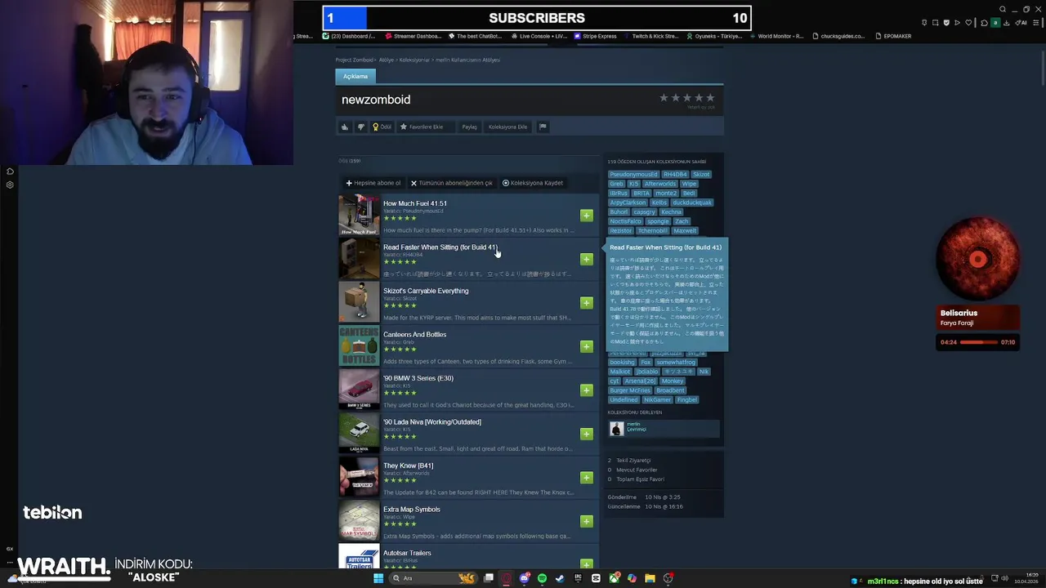
Task: Subscribe to '90 Lada Niva with plus button
Action: tap(586, 434)
